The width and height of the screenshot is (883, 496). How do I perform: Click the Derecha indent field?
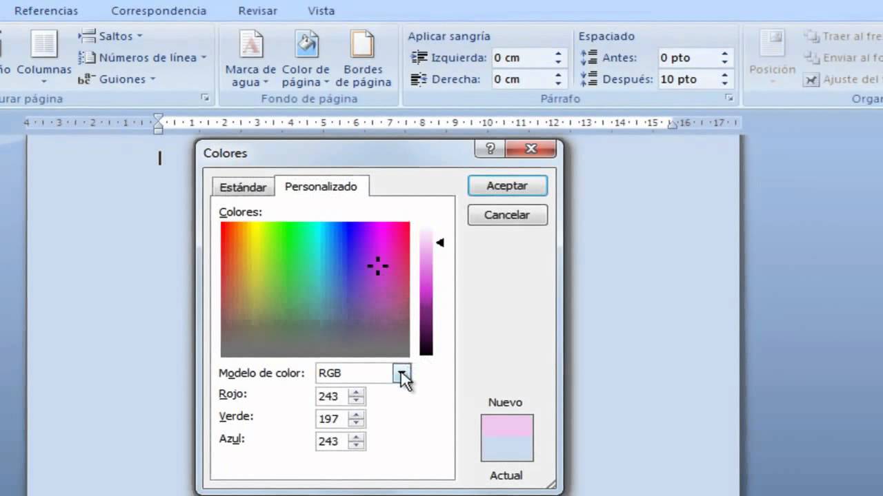click(x=520, y=79)
